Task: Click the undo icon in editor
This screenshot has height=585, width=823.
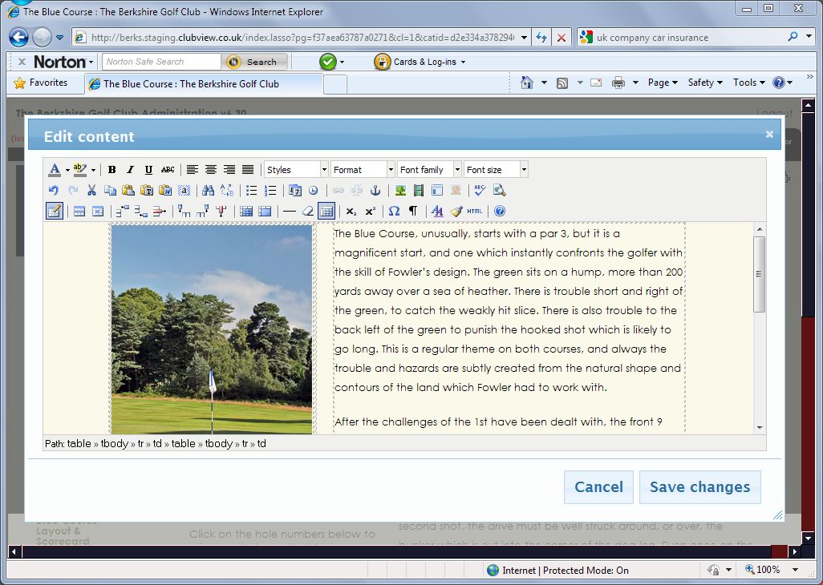Action: click(x=54, y=191)
